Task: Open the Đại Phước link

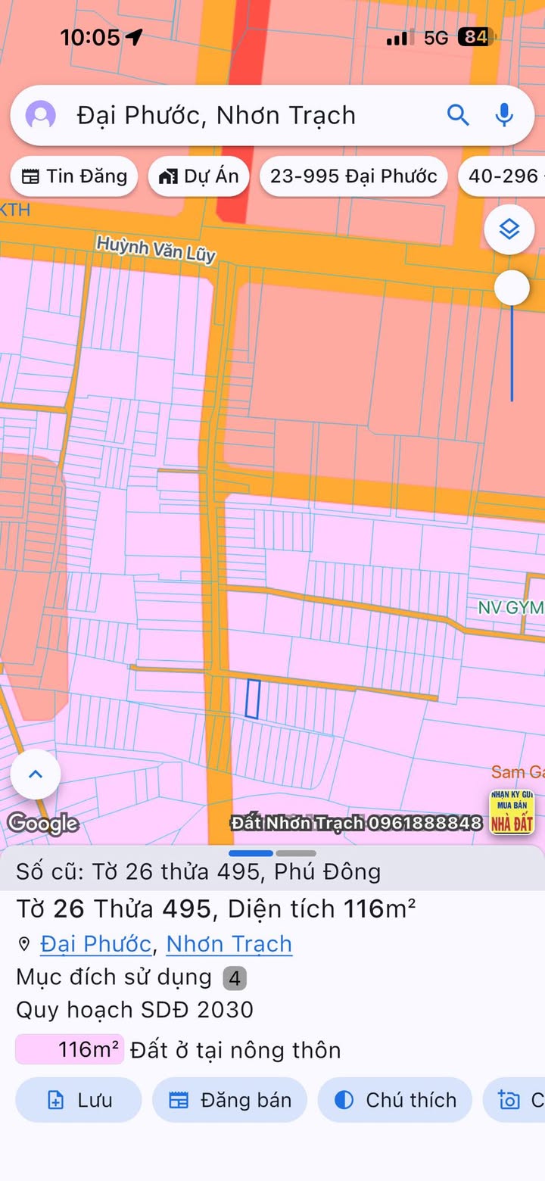Action: (95, 944)
